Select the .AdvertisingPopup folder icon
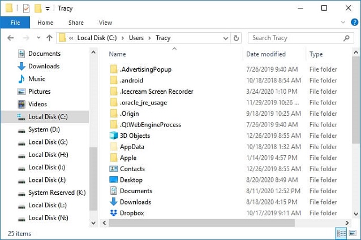This screenshot has width=361, height=240. point(114,69)
